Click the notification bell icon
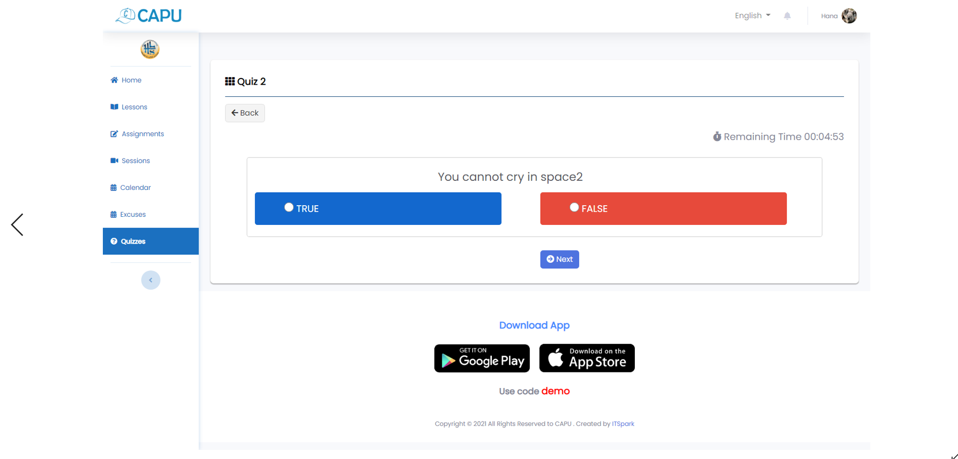958x459 pixels. pyautogui.click(x=787, y=16)
